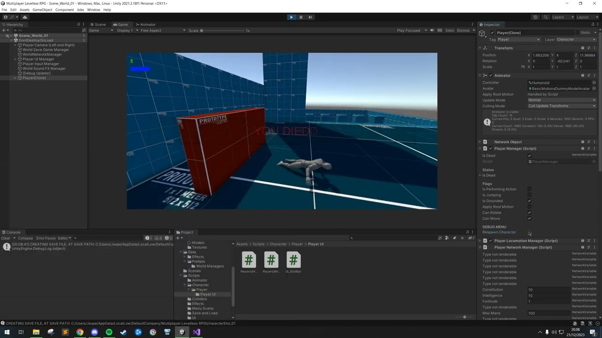The width and height of the screenshot is (602, 338).
Task: Open the Animator component preset icon
Action: pyautogui.click(x=588, y=76)
